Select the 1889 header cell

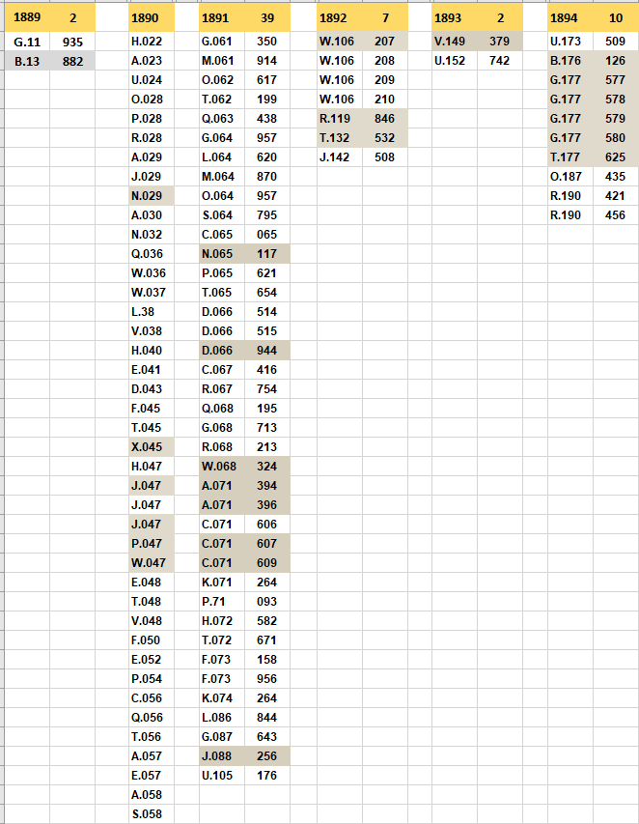tap(27, 17)
